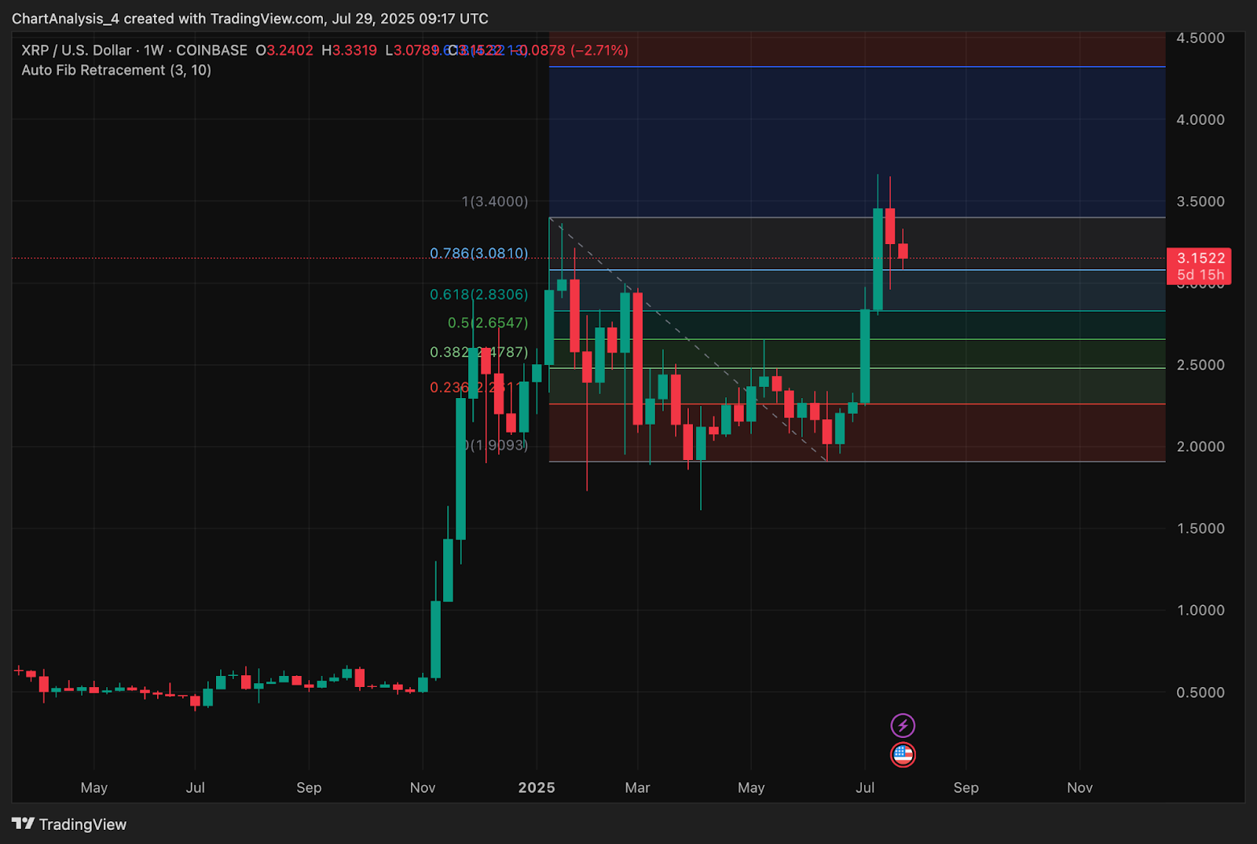Select the 0.5(2.6547) Fib level label
The height and width of the screenshot is (844, 1257).
487,323
